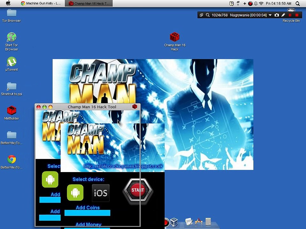Select Android icon under cut-off 'Selec' label
306x229 pixels.
tap(50, 179)
